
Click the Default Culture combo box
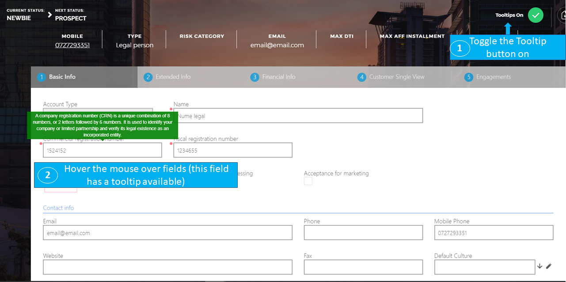click(x=484, y=267)
